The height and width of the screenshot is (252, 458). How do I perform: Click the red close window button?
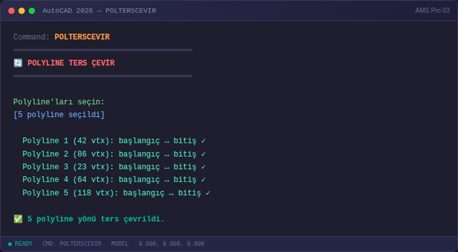tap(11, 11)
